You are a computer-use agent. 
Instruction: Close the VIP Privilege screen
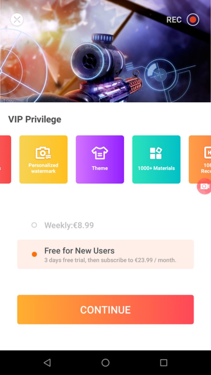point(17,20)
